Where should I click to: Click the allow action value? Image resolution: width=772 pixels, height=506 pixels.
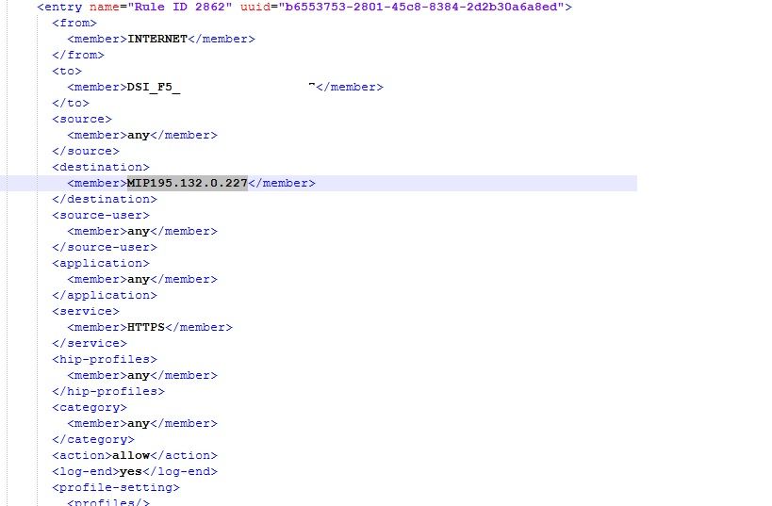click(131, 455)
